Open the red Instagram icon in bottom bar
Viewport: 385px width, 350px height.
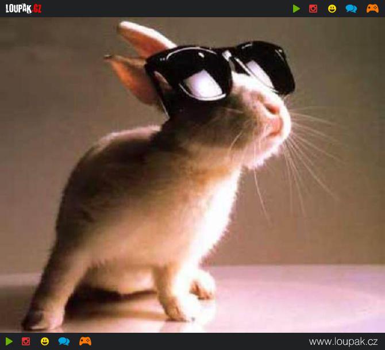[x=26, y=341]
